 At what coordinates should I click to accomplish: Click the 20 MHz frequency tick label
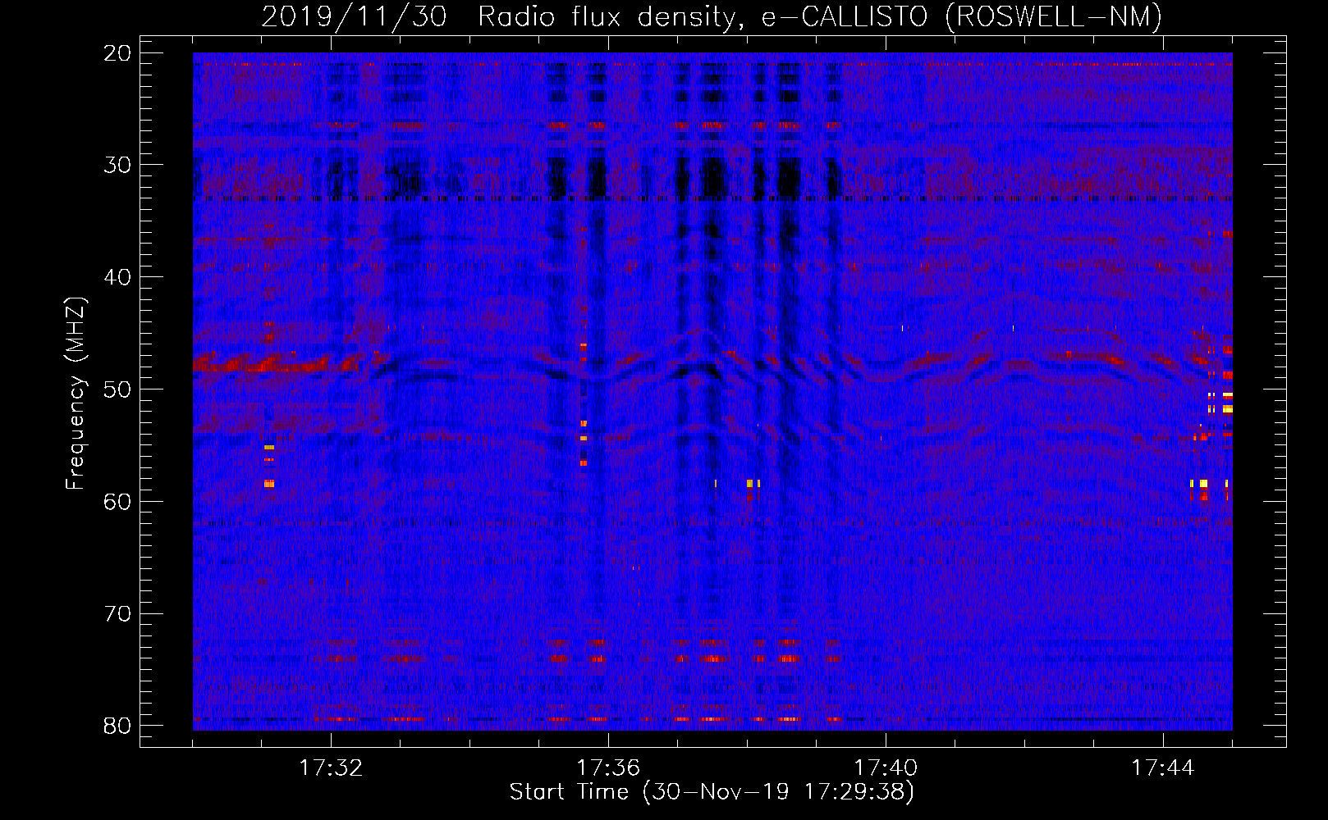(x=118, y=53)
